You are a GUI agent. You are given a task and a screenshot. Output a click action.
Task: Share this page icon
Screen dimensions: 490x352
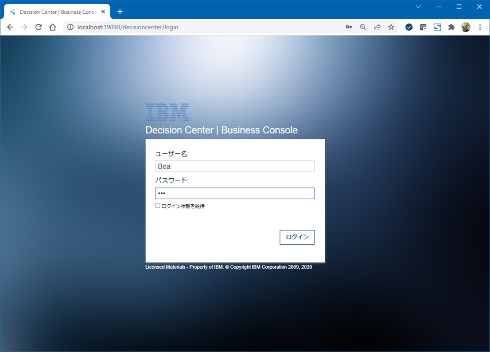pos(377,27)
